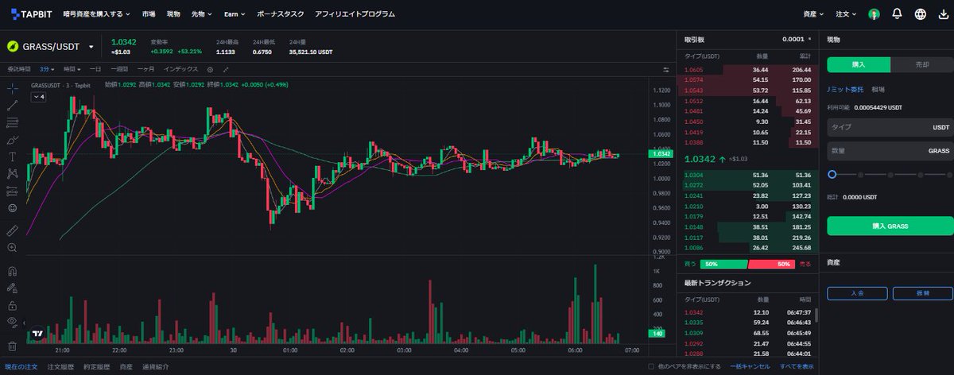Select the 相場 market order tab

click(x=878, y=90)
